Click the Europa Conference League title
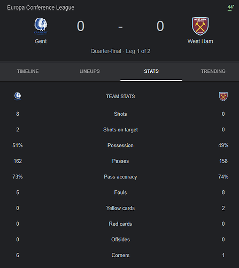 click(x=41, y=8)
